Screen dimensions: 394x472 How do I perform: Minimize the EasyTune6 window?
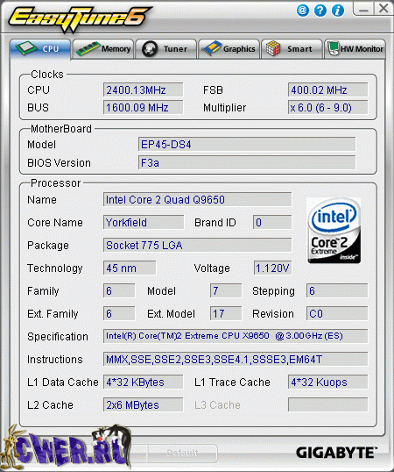[363, 9]
